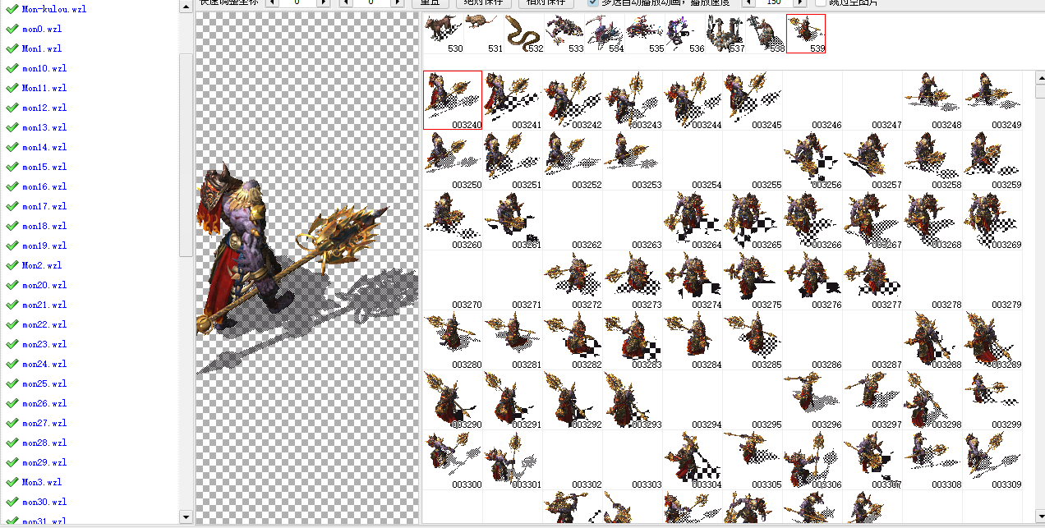Image resolution: width=1045 pixels, height=528 pixels.
Task: Increase playback speed with the right arrow
Action: [801, 2]
